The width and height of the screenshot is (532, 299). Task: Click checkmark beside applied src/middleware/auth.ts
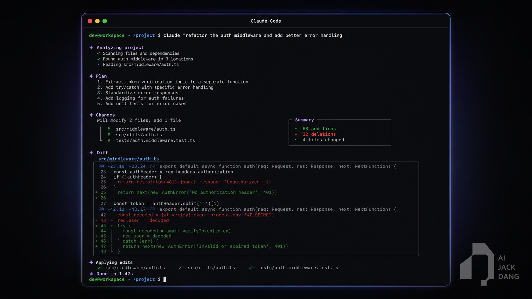[99, 268]
